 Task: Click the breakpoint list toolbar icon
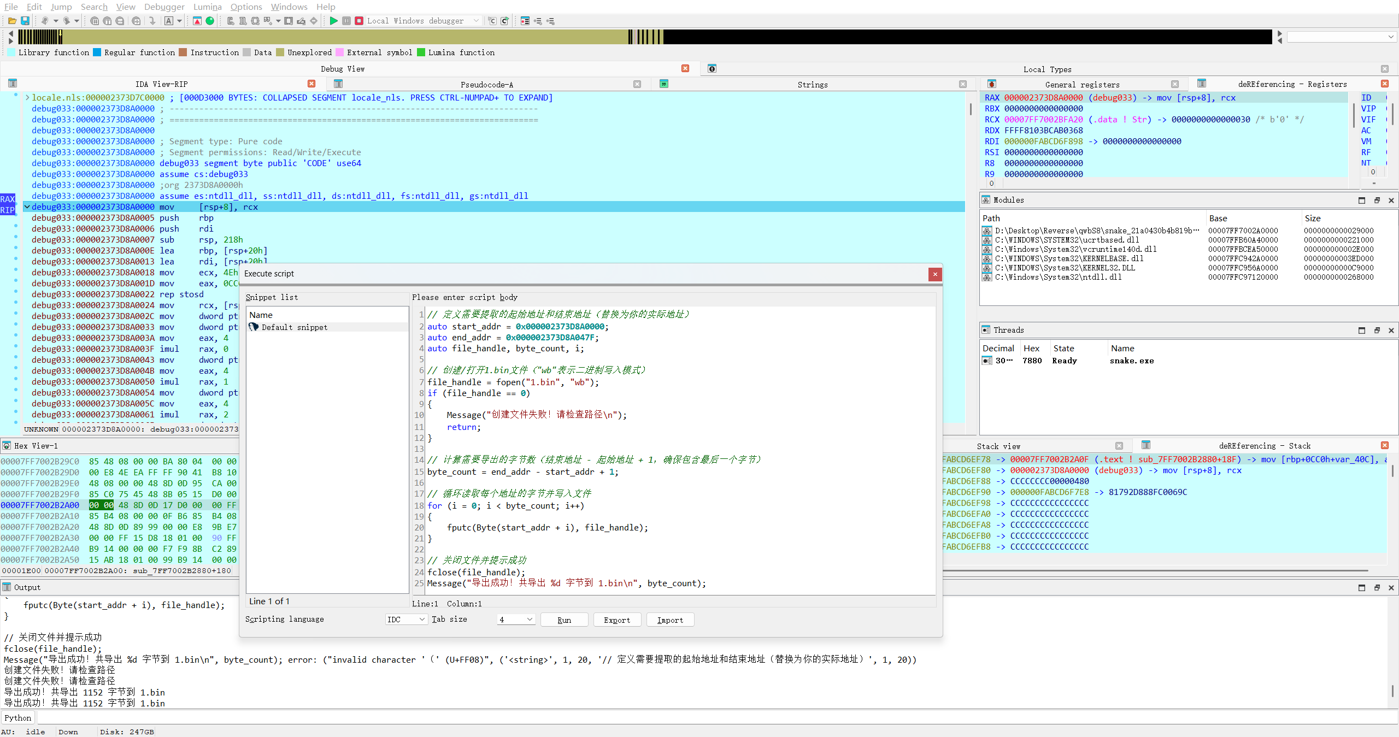[x=525, y=21]
